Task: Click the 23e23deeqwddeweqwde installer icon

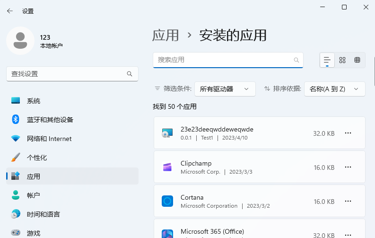Action: pos(167,133)
